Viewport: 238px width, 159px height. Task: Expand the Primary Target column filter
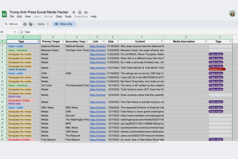(x=62, y=41)
